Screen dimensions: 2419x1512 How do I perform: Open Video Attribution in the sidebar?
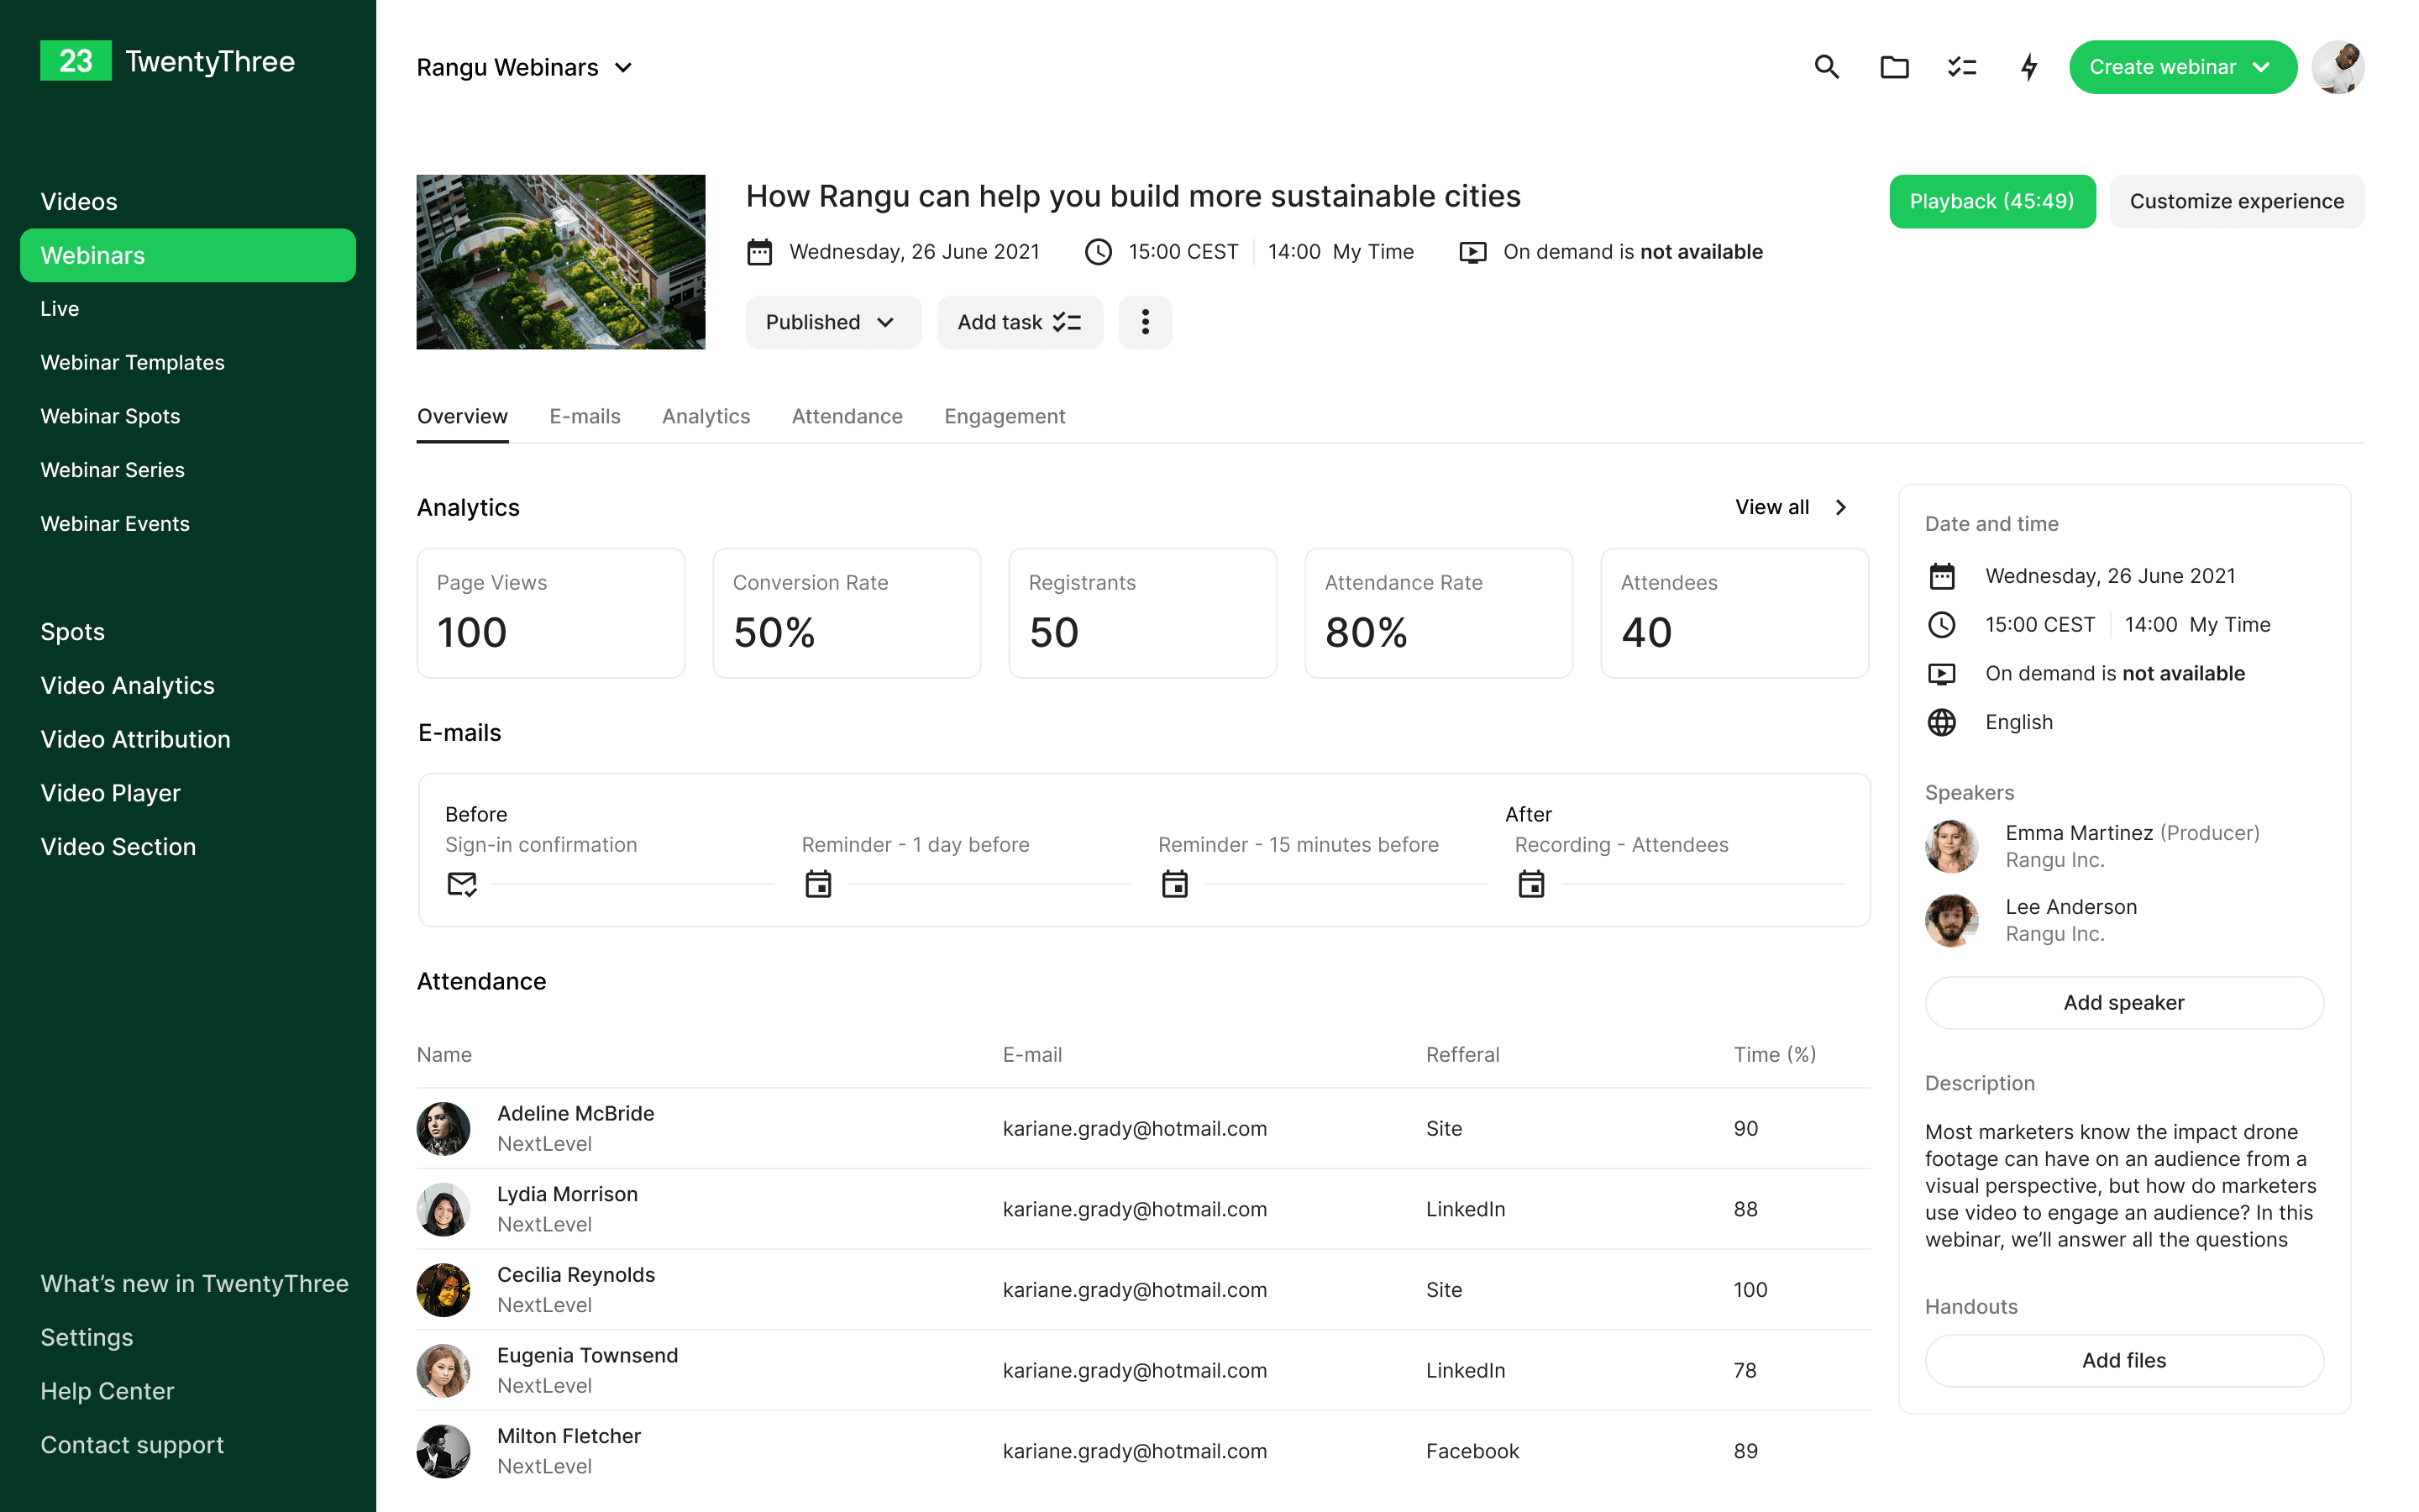136,740
